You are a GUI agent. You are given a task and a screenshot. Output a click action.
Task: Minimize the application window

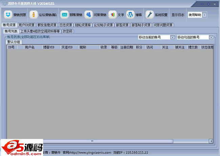[x=202, y=4]
